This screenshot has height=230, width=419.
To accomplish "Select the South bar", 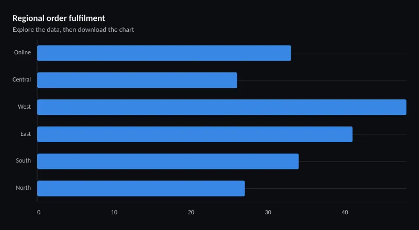I will tap(168, 161).
